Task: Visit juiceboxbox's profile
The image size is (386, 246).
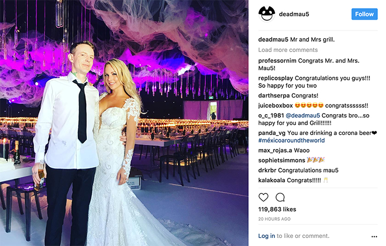Action: (276, 106)
